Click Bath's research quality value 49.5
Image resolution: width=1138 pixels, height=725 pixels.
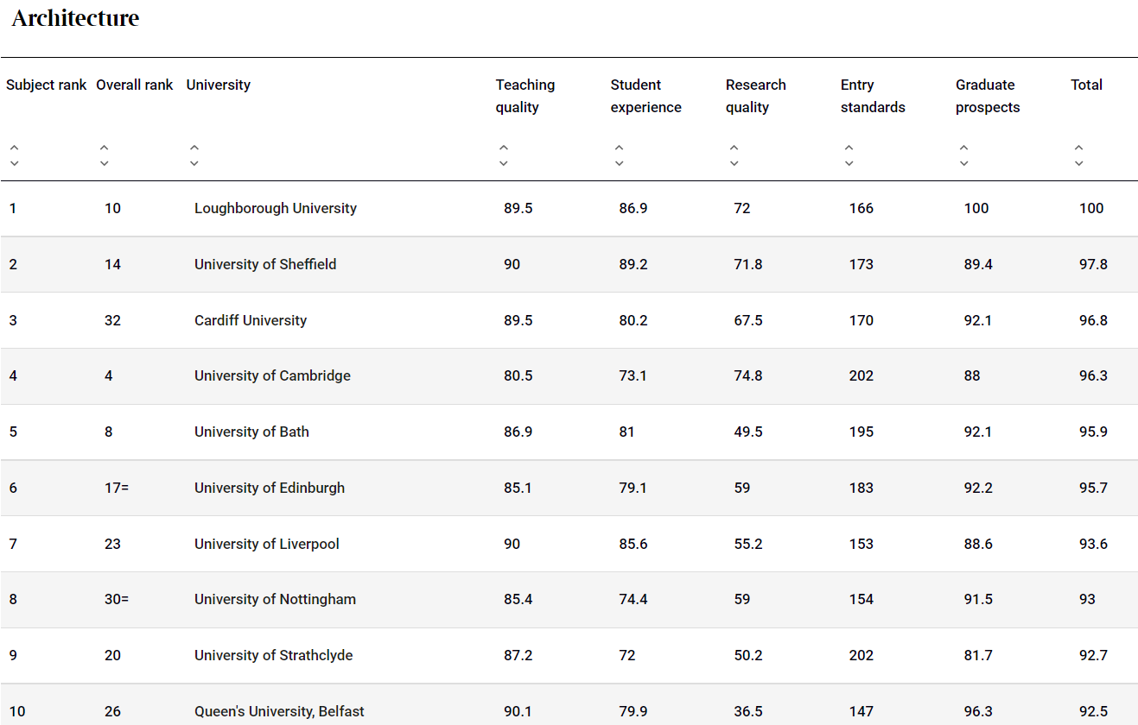(x=748, y=432)
